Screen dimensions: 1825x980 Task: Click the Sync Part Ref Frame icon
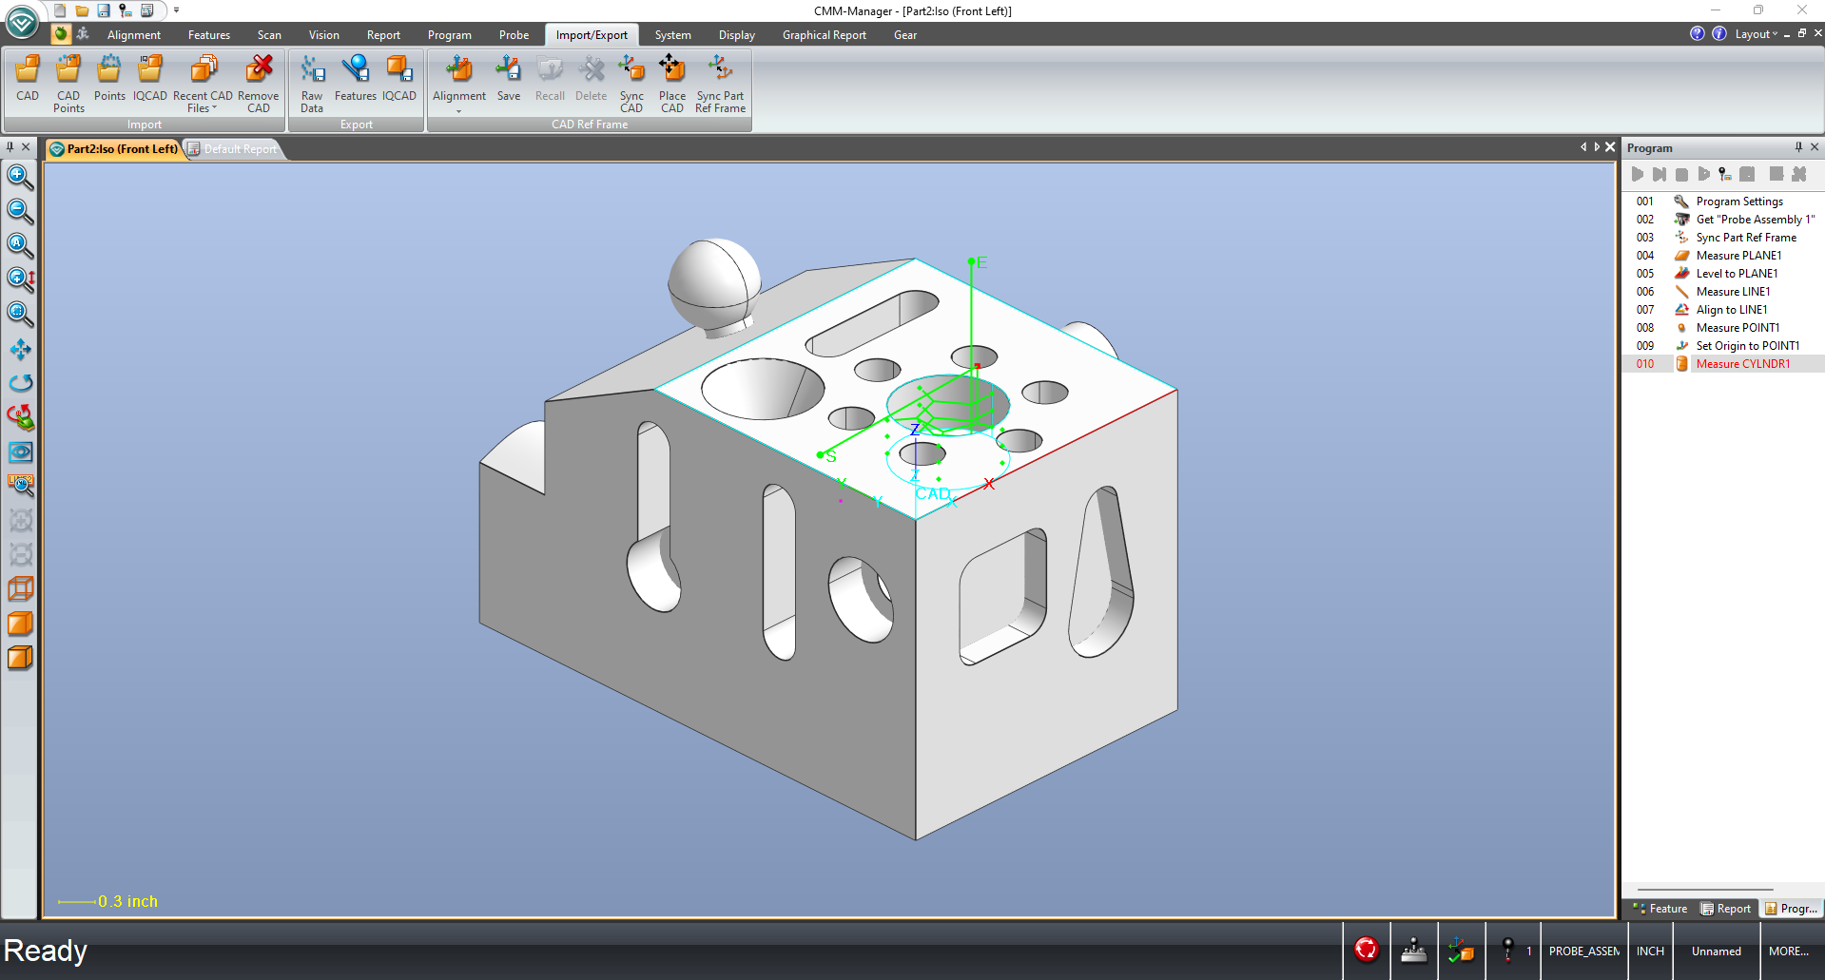[720, 83]
